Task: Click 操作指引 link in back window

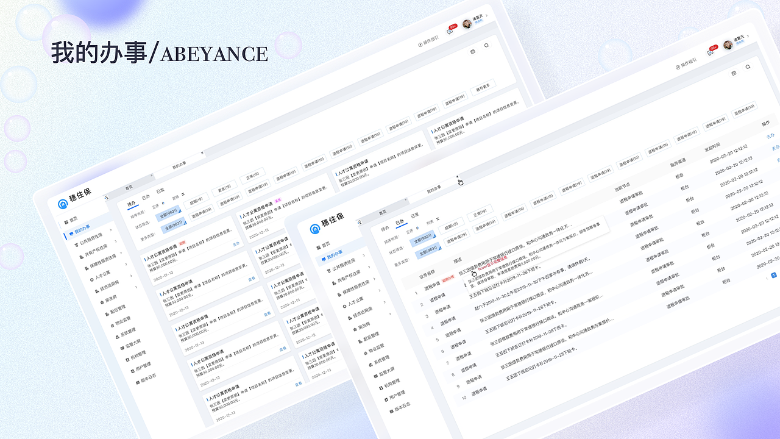Action: pyautogui.click(x=430, y=41)
